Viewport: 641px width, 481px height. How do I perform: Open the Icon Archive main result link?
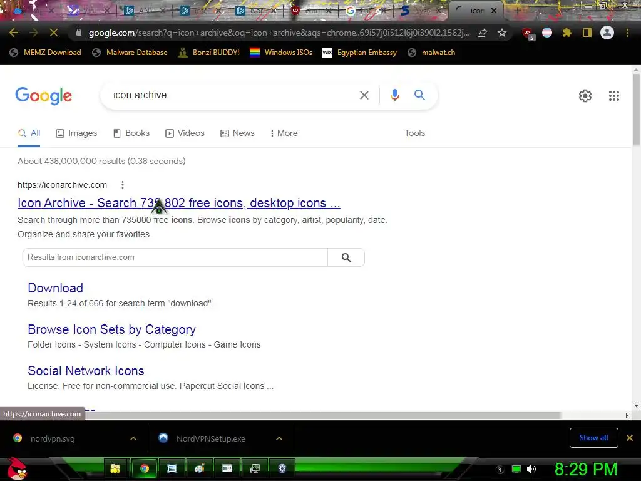(x=178, y=203)
